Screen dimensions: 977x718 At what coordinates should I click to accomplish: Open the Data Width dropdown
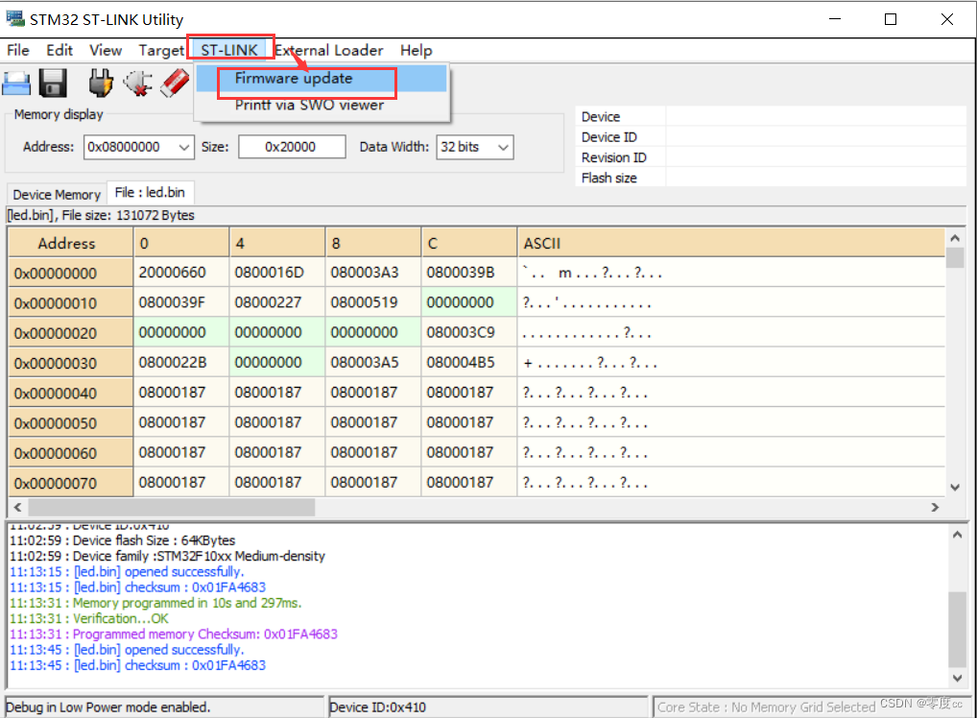click(503, 147)
